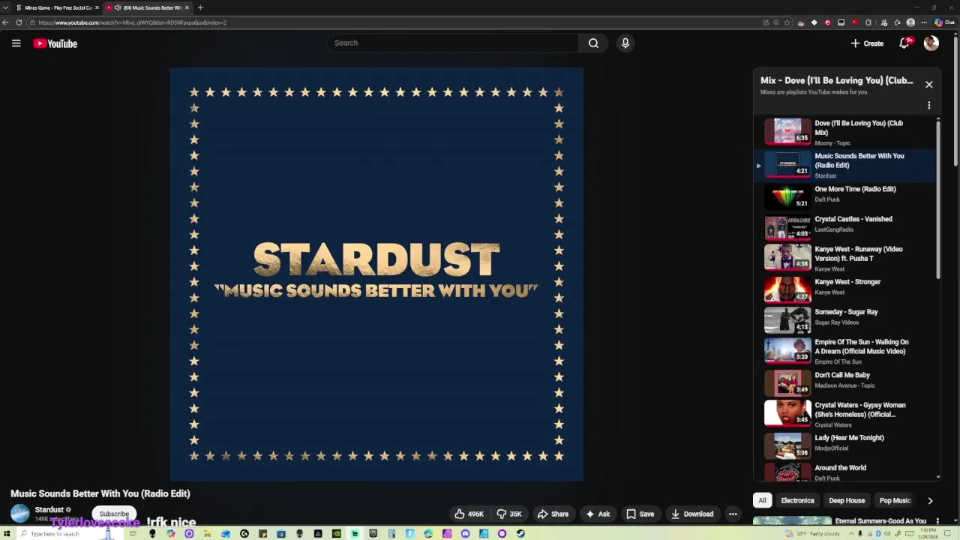Screen dimensions: 960x540
Task: Open the notifications bell
Action: [904, 43]
